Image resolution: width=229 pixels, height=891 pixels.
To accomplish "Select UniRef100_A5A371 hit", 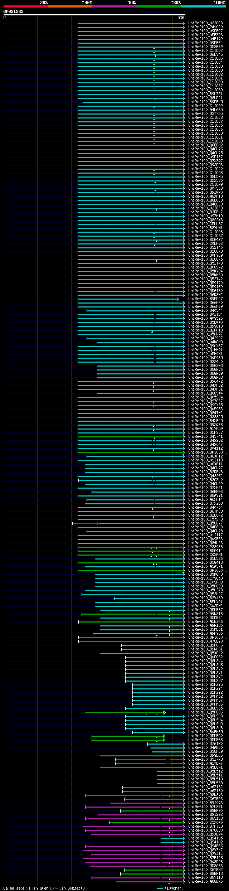I will (x=205, y=566).
